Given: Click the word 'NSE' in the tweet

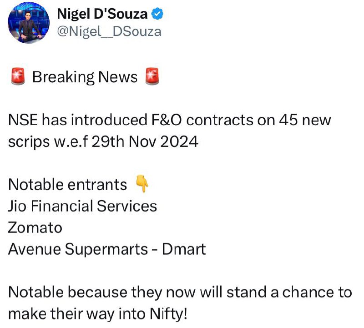Looking at the screenshot, I should coord(23,120).
